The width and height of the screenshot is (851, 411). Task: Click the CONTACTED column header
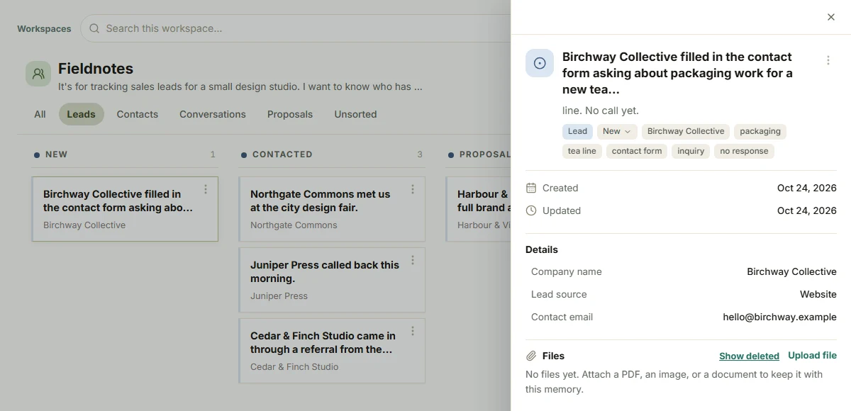282,154
